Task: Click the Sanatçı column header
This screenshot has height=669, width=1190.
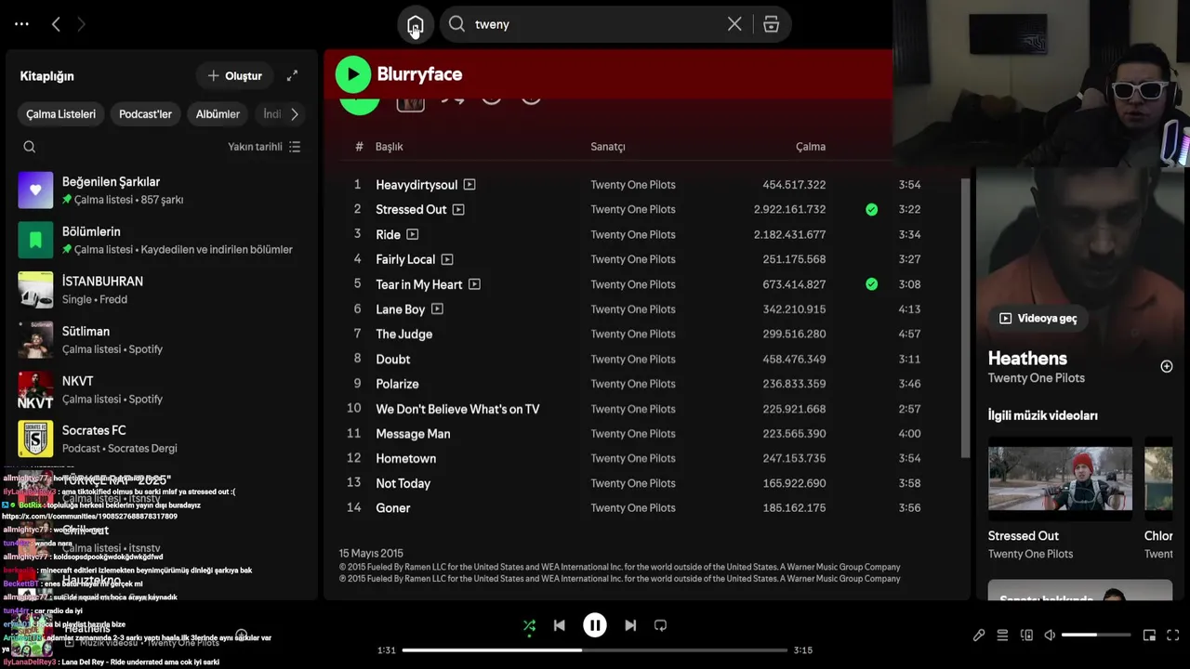Action: (x=608, y=147)
